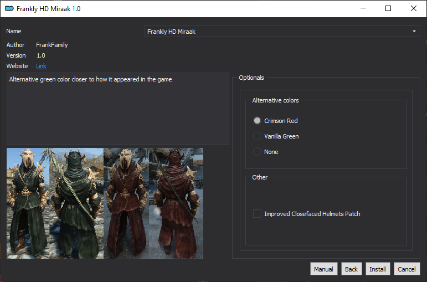Click the version value 1.0

(41, 55)
